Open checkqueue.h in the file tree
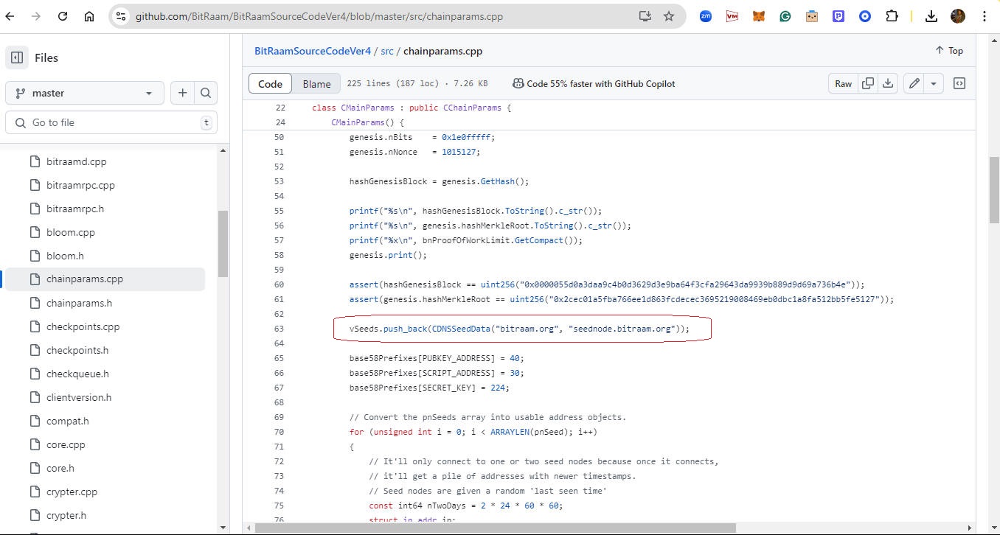Screen dimensions: 1000x535 77,374
